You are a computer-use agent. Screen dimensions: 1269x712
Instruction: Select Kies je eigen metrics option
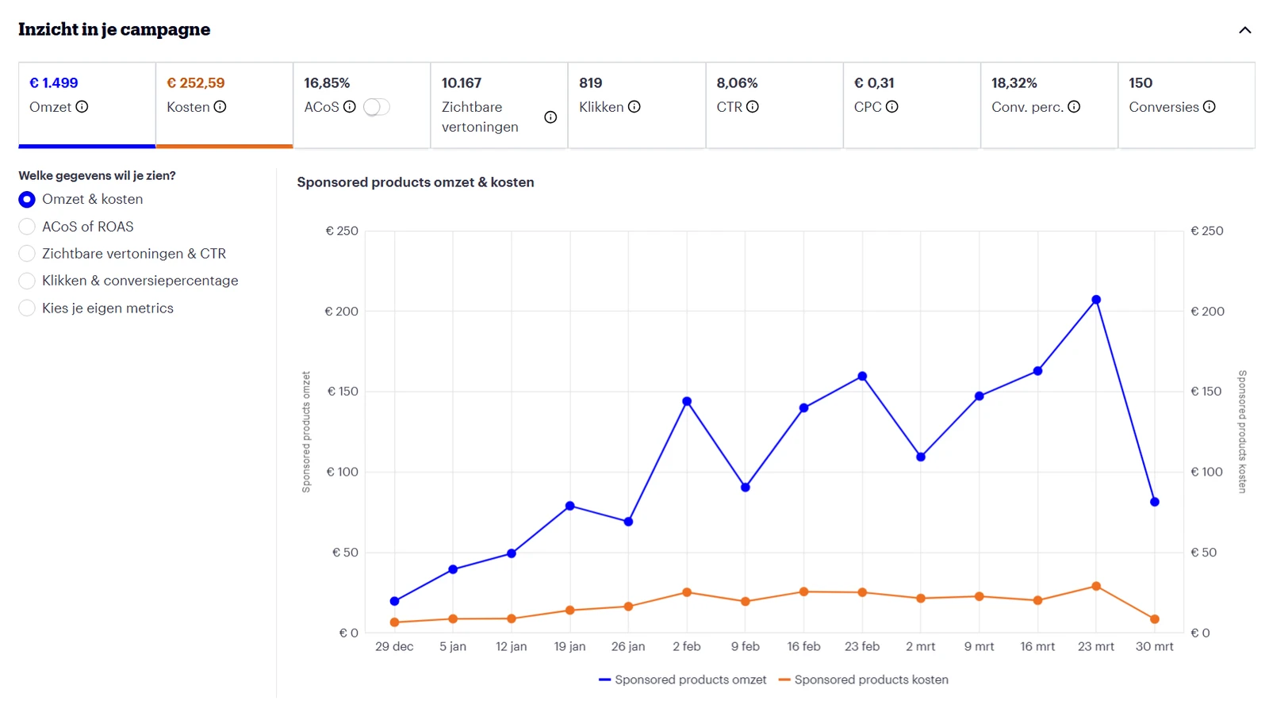coord(27,308)
